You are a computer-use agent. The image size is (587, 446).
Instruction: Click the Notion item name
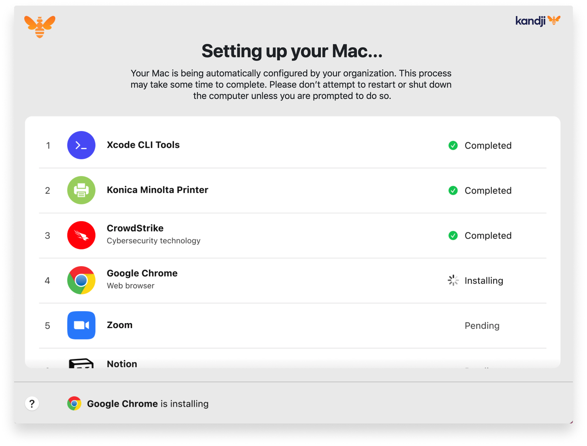(x=122, y=364)
